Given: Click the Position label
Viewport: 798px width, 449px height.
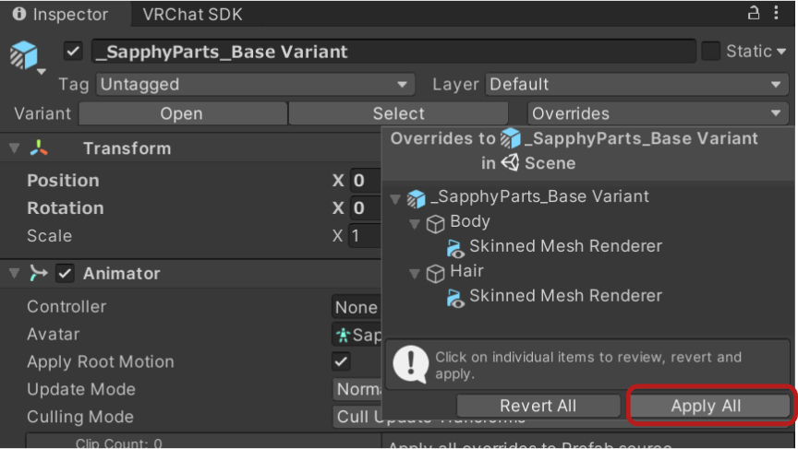Looking at the screenshot, I should tap(63, 181).
